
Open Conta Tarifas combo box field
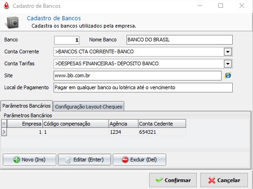click(143, 63)
